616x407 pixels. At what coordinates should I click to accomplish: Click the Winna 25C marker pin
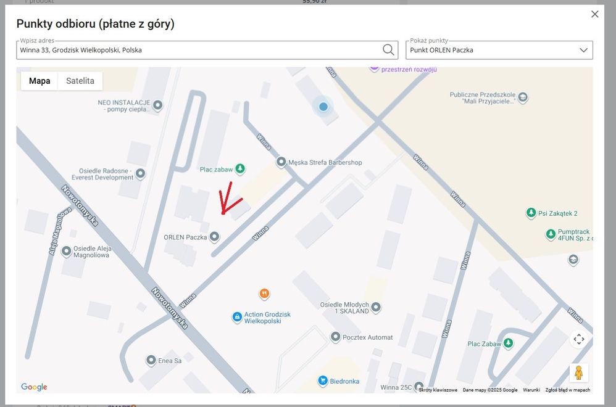418,387
